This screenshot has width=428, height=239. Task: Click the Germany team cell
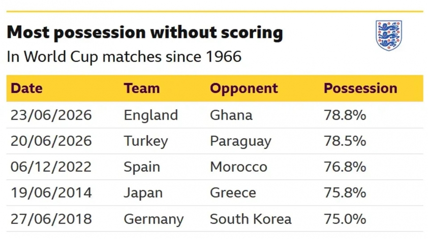154,219
